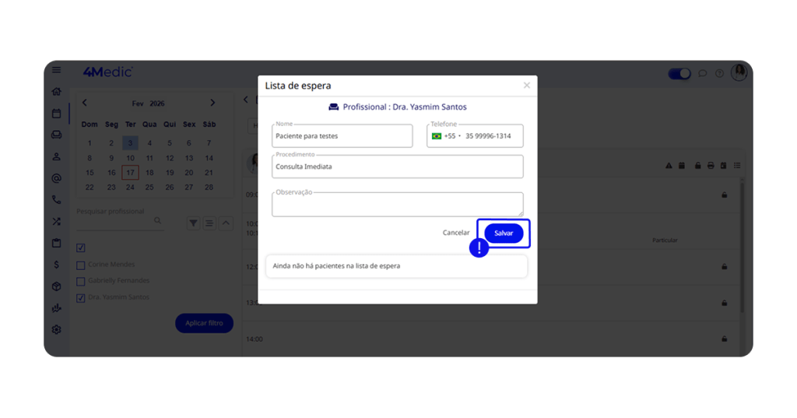This screenshot has height=418, width=797.
Task: Click the printer icon in the agenda toolbar
Action: coord(711,166)
